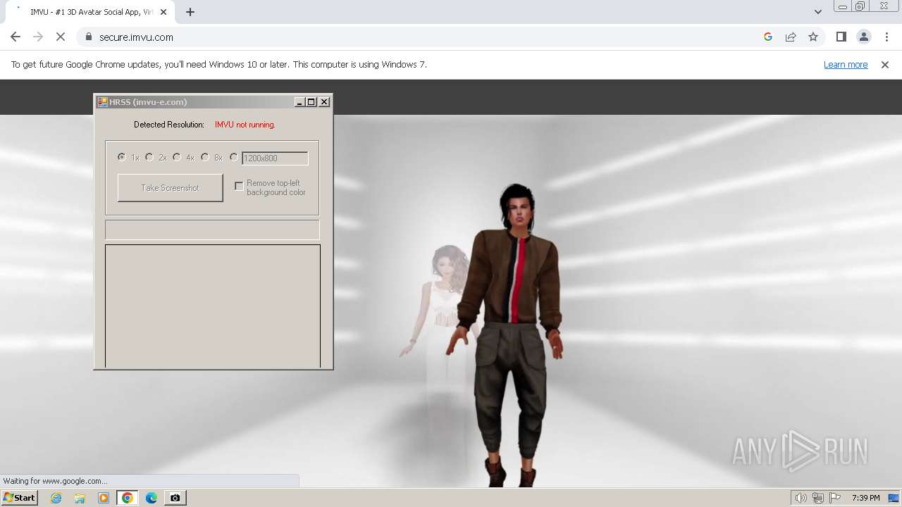Close the HRSS window

click(324, 102)
